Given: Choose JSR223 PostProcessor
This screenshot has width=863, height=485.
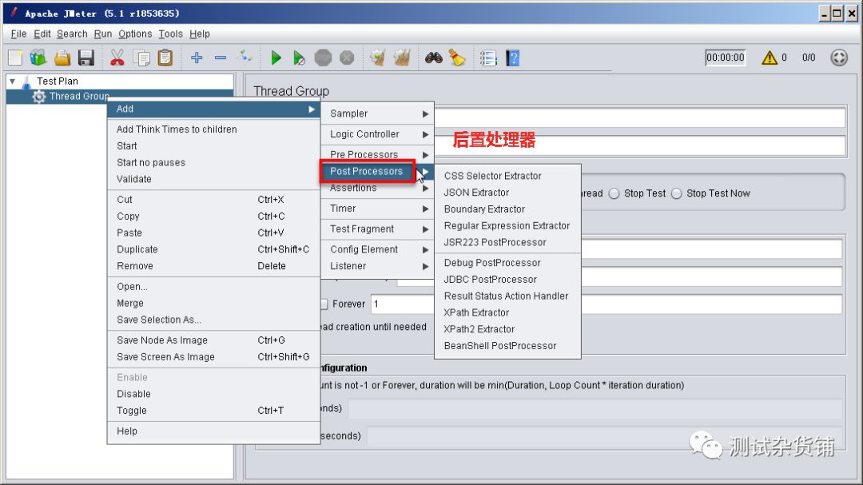Looking at the screenshot, I should point(507,241).
